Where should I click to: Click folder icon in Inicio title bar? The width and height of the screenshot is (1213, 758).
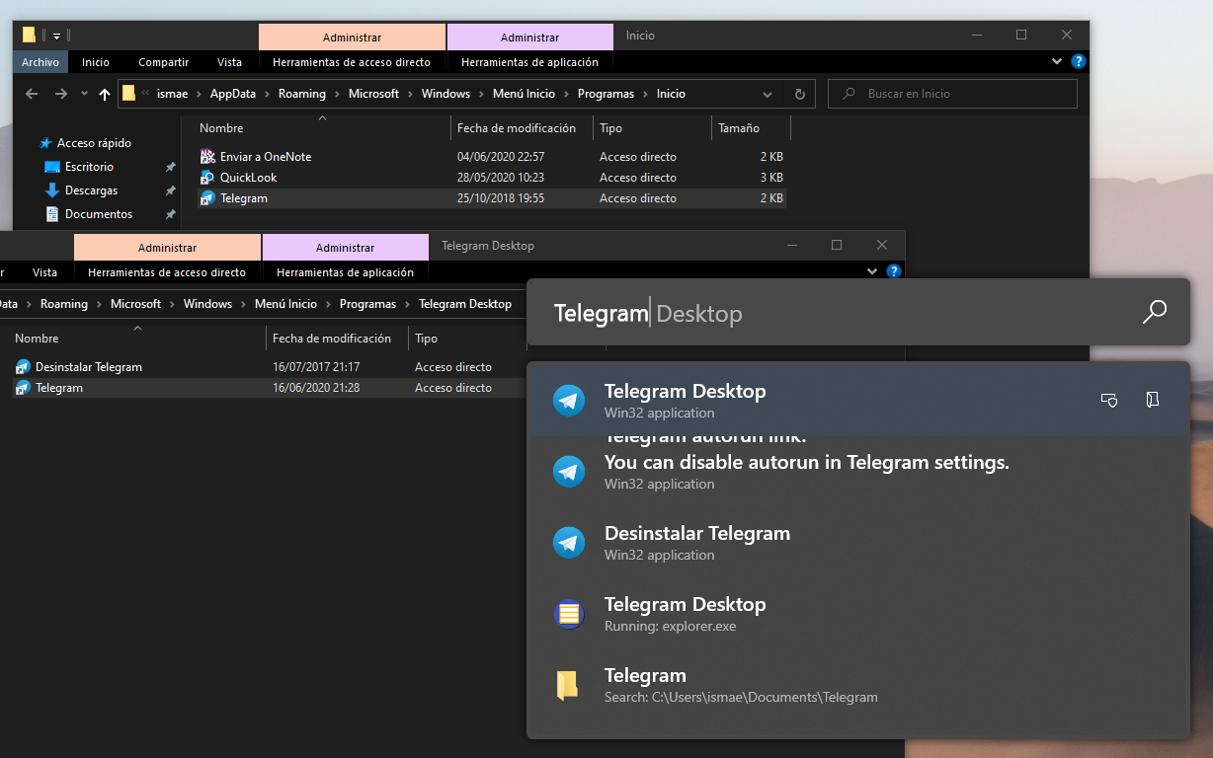point(30,35)
